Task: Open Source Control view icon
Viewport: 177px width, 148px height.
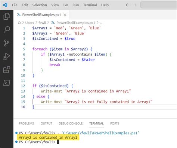Action: [6, 43]
